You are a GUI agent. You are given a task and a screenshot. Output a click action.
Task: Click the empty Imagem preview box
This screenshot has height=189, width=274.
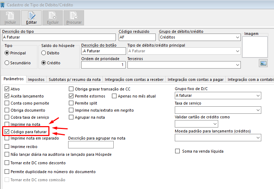pos(255,47)
